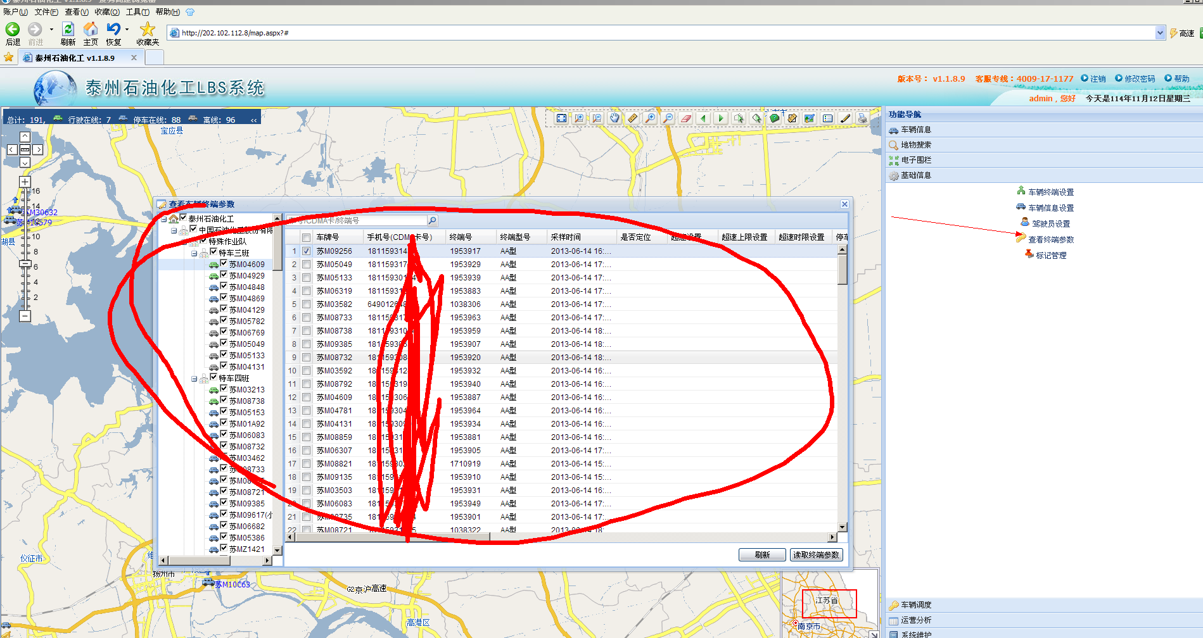
Task: Open the address bar dropdown arrow
Action: 1160,33
